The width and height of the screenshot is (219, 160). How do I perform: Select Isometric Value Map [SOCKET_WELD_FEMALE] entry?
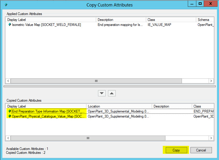click(46, 25)
